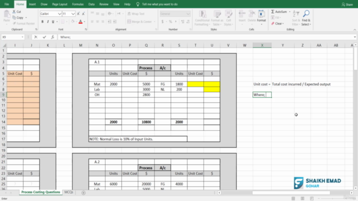Increase font size icon
358x201 pixels.
pyautogui.click(x=78, y=13)
